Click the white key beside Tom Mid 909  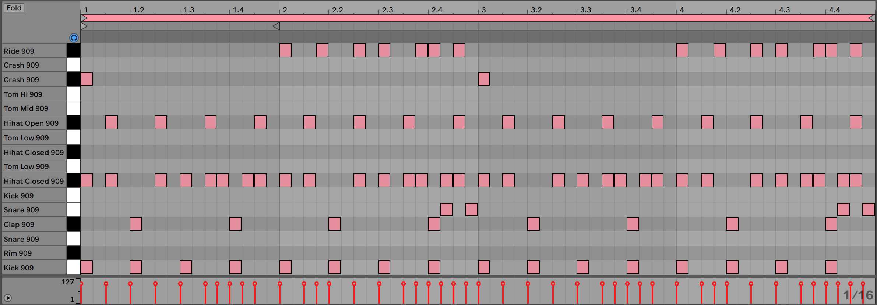(x=74, y=108)
